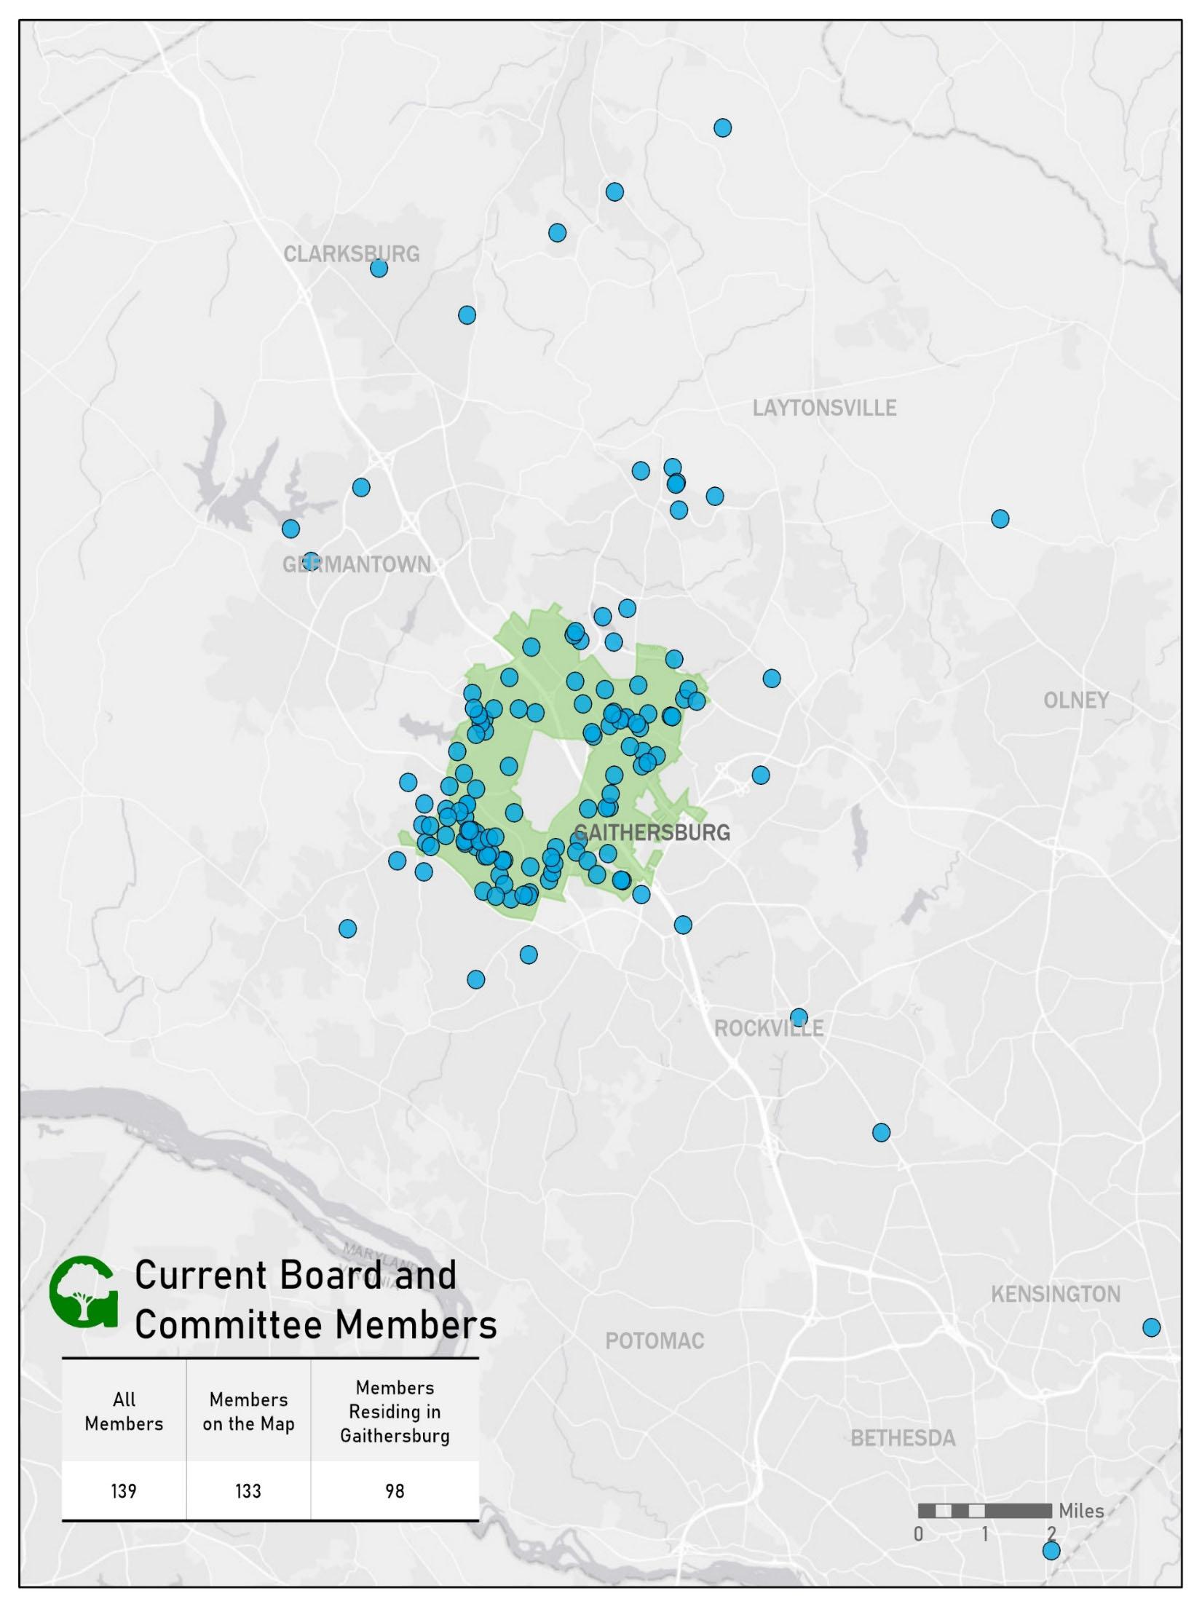1202x1604 pixels.
Task: Click the LAYTONSVILLE map label
Action: click(x=824, y=408)
